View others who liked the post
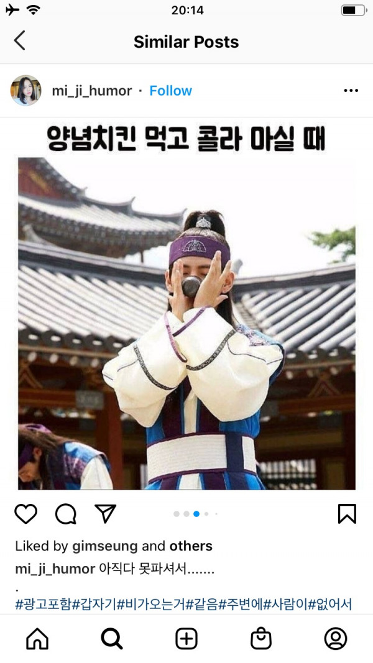 pos(191,546)
